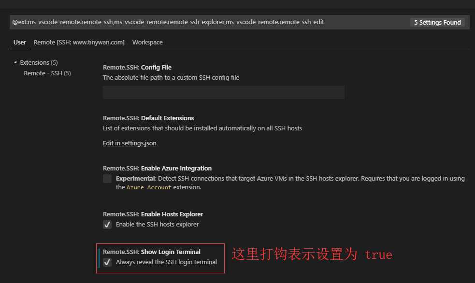
Task: Collapse the Extensions (5) tree arrow
Action: [15, 62]
